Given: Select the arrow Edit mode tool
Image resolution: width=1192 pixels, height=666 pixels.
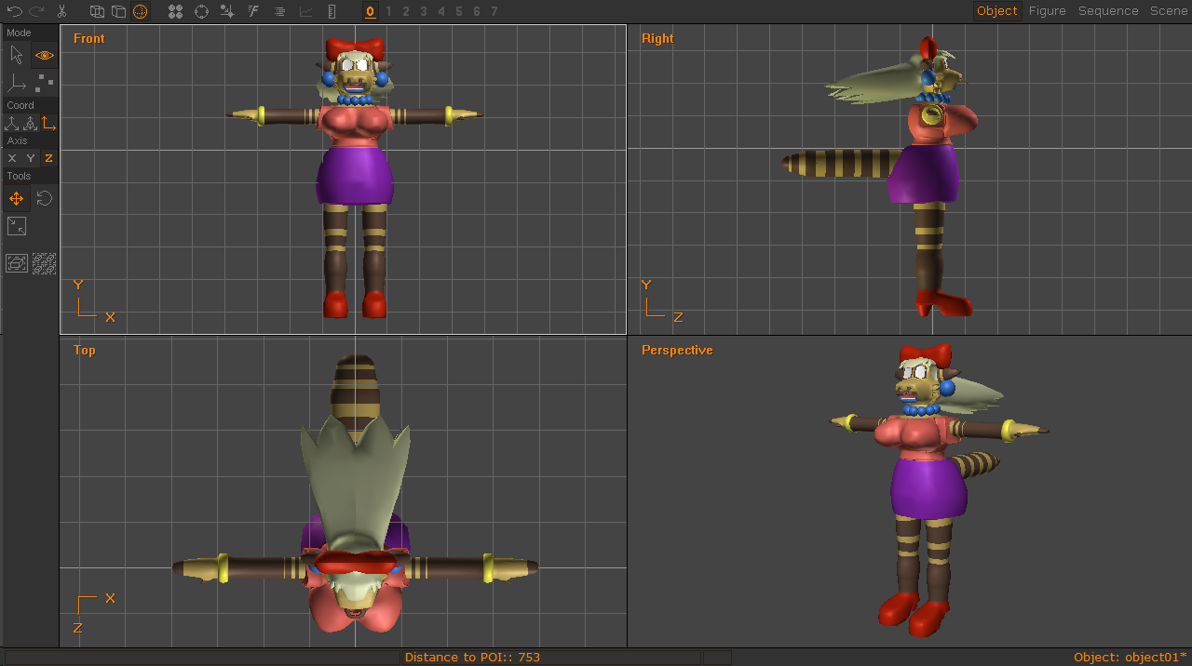Looking at the screenshot, I should [17, 55].
